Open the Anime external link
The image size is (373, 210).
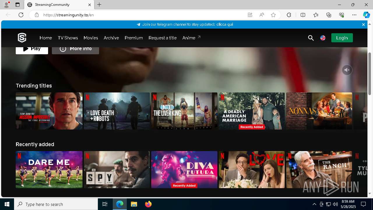tap(191, 38)
